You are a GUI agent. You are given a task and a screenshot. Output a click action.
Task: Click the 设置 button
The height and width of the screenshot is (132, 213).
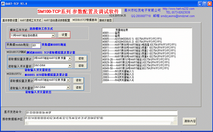64,35
